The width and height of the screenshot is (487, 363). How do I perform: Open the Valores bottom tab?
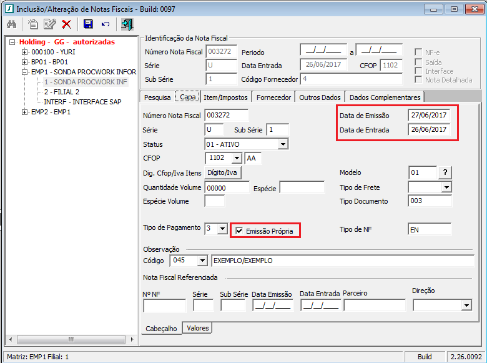pyautogui.click(x=198, y=328)
